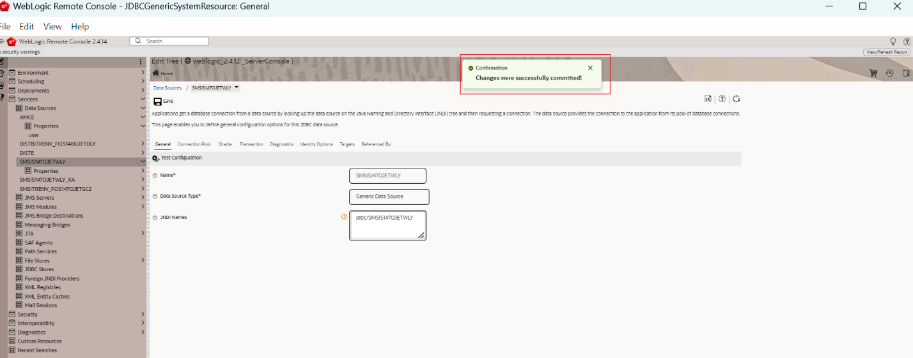Viewport: 913px width, 358px height.
Task: Switch to the Oracle tab
Action: 225,144
